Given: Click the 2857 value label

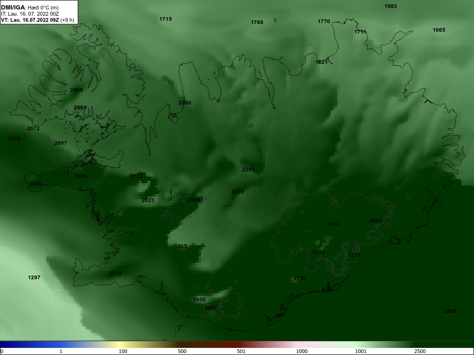Looking at the screenshot, I should pyautogui.click(x=211, y=308).
